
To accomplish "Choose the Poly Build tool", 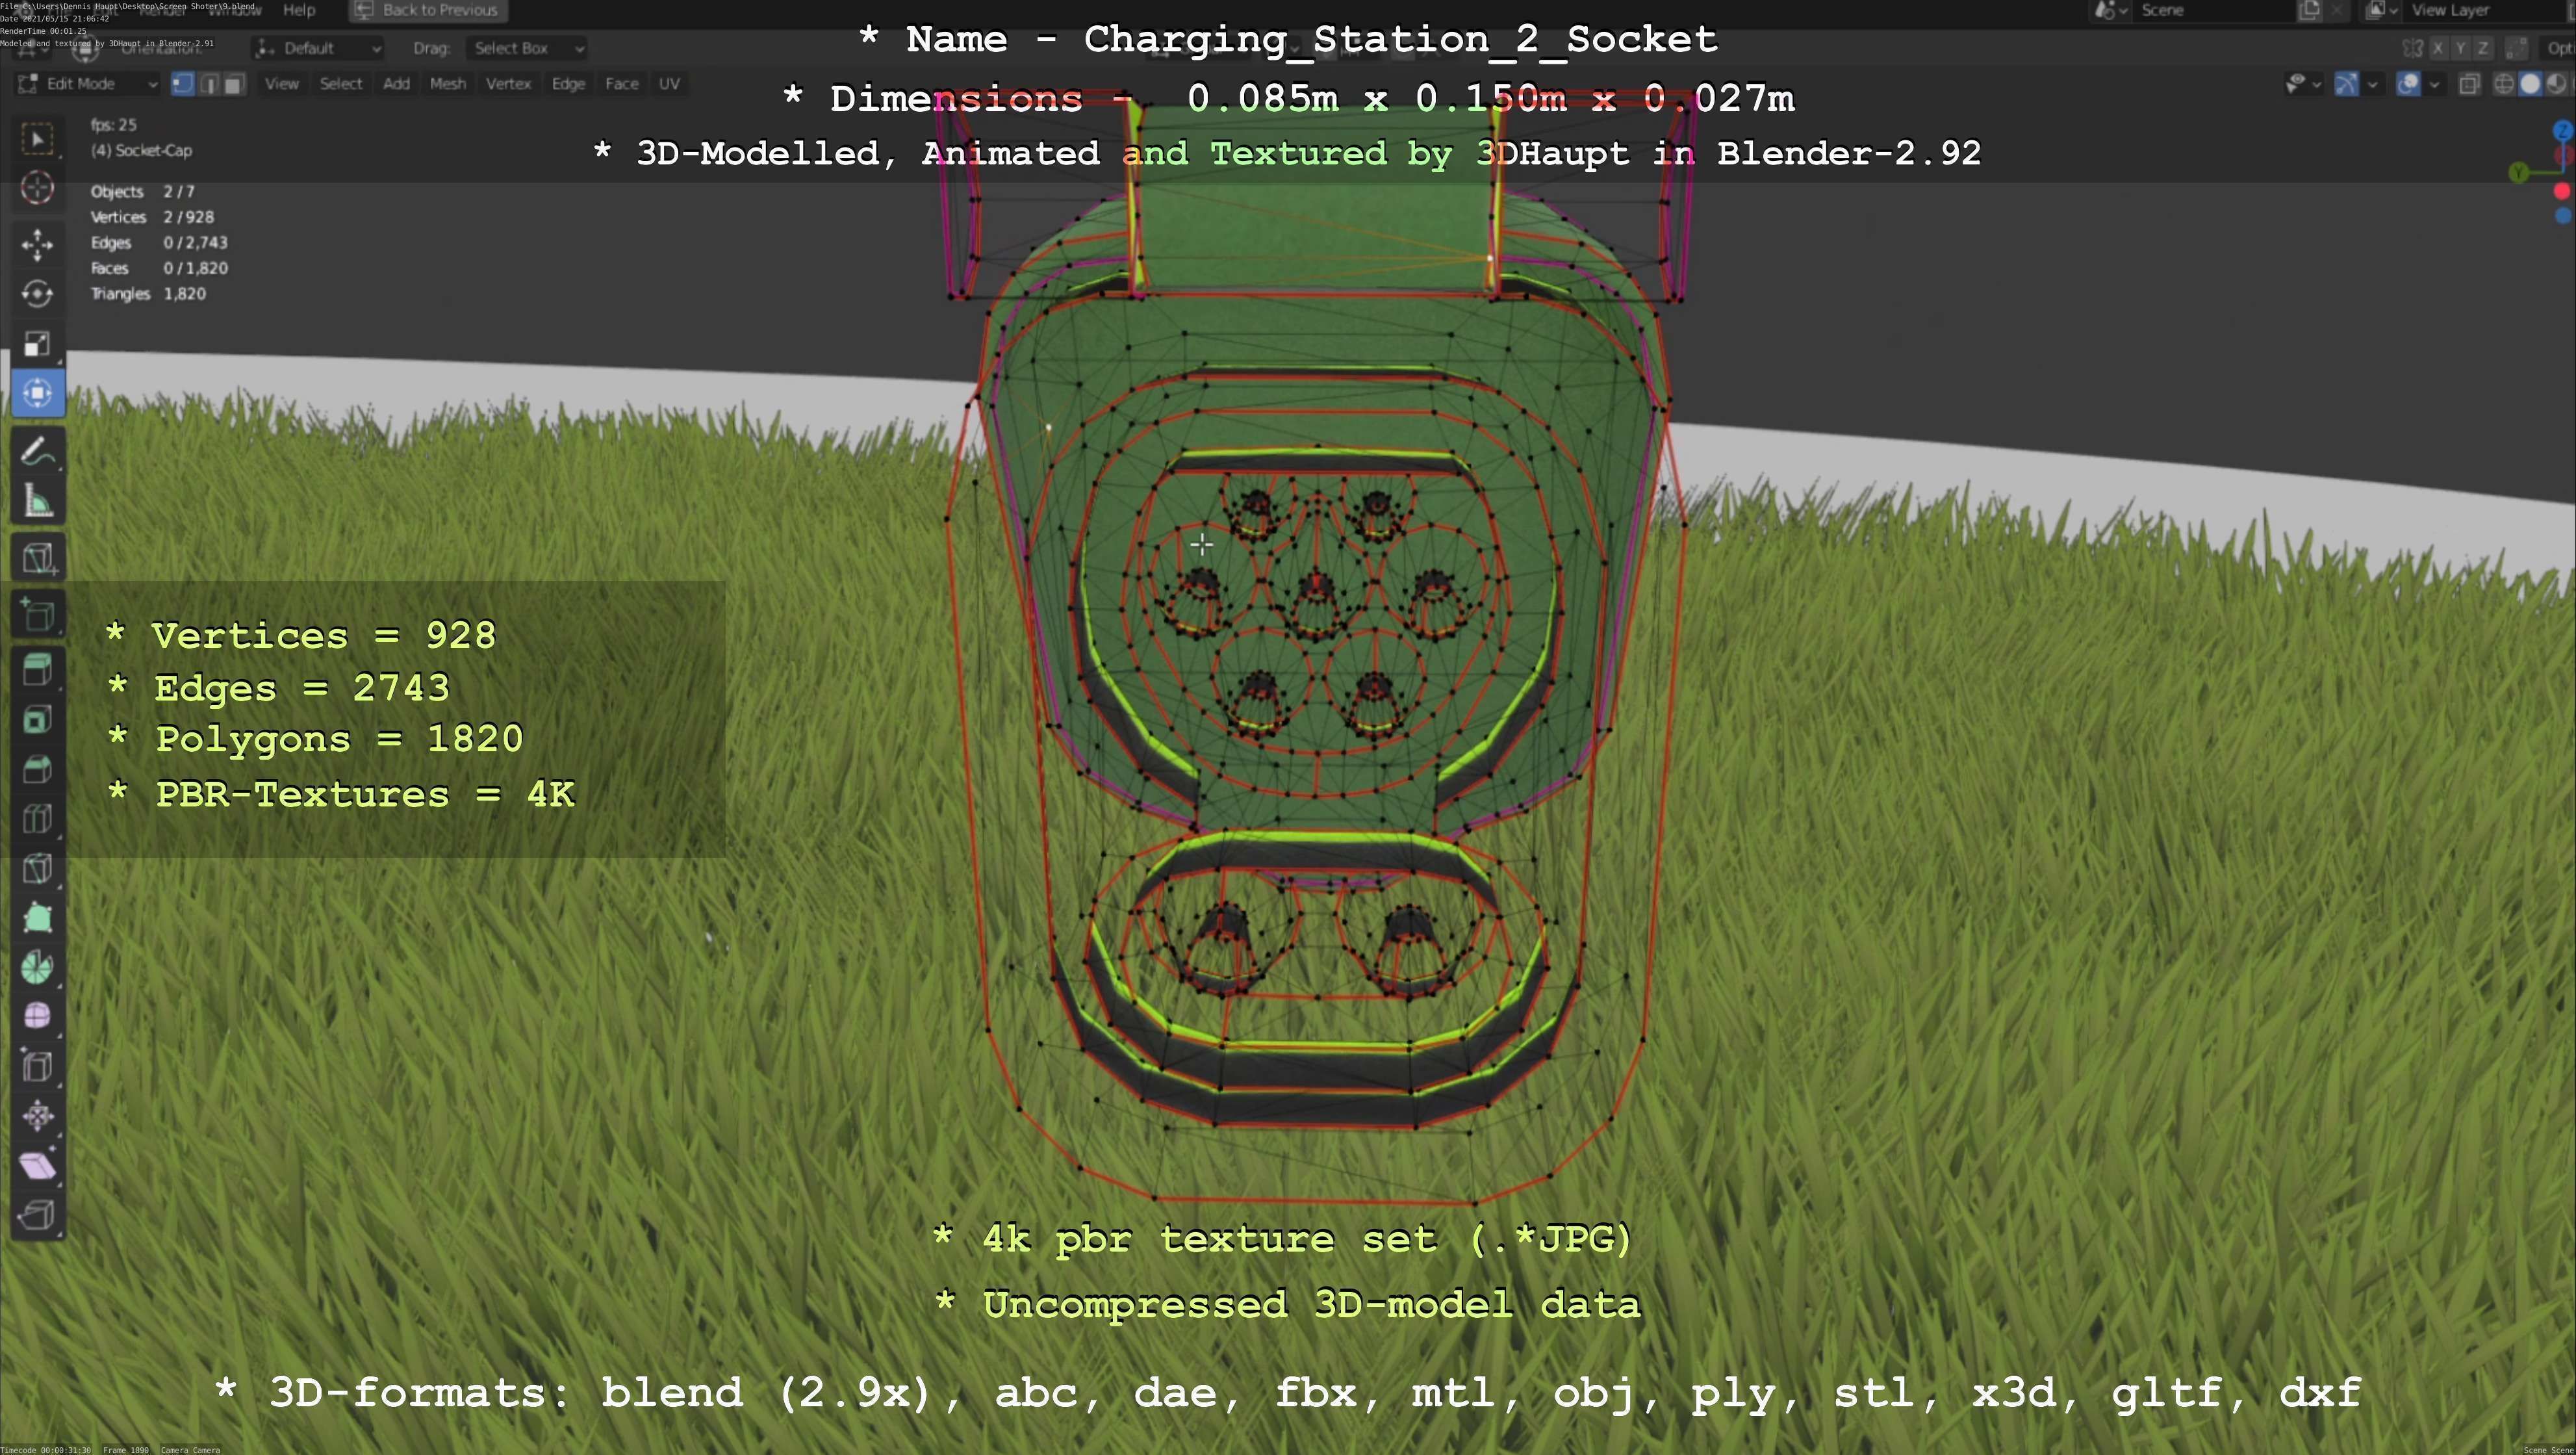I will pos(38,918).
